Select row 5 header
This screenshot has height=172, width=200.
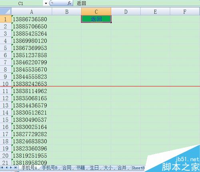click(x=6, y=48)
